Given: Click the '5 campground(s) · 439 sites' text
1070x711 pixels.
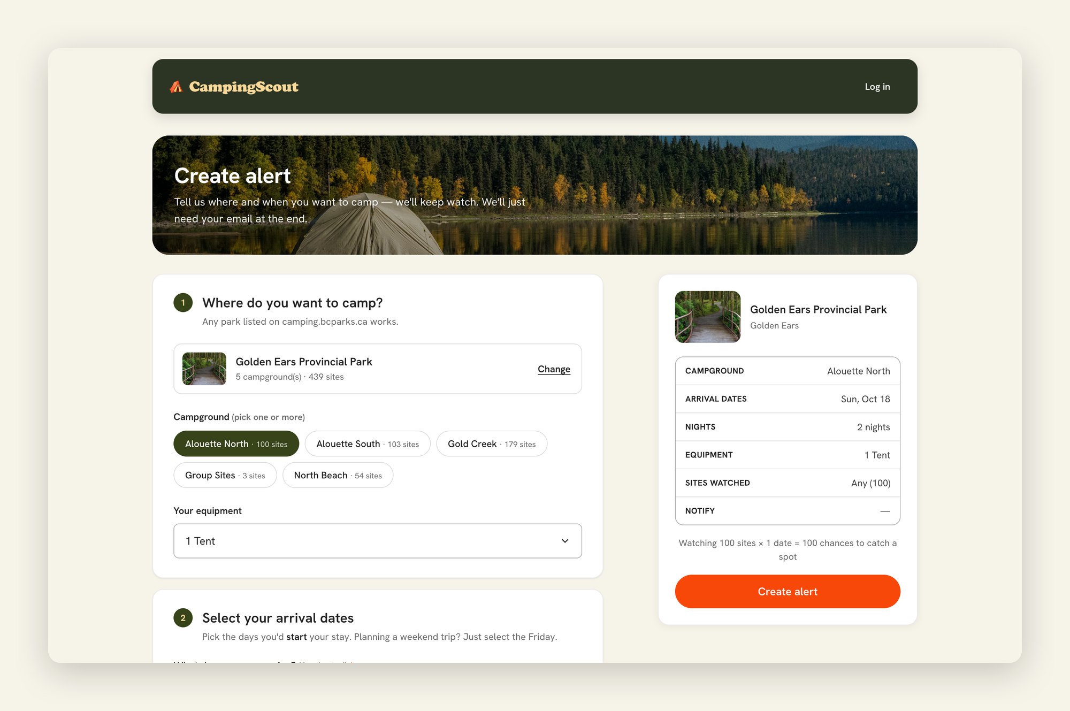Looking at the screenshot, I should click(x=289, y=377).
